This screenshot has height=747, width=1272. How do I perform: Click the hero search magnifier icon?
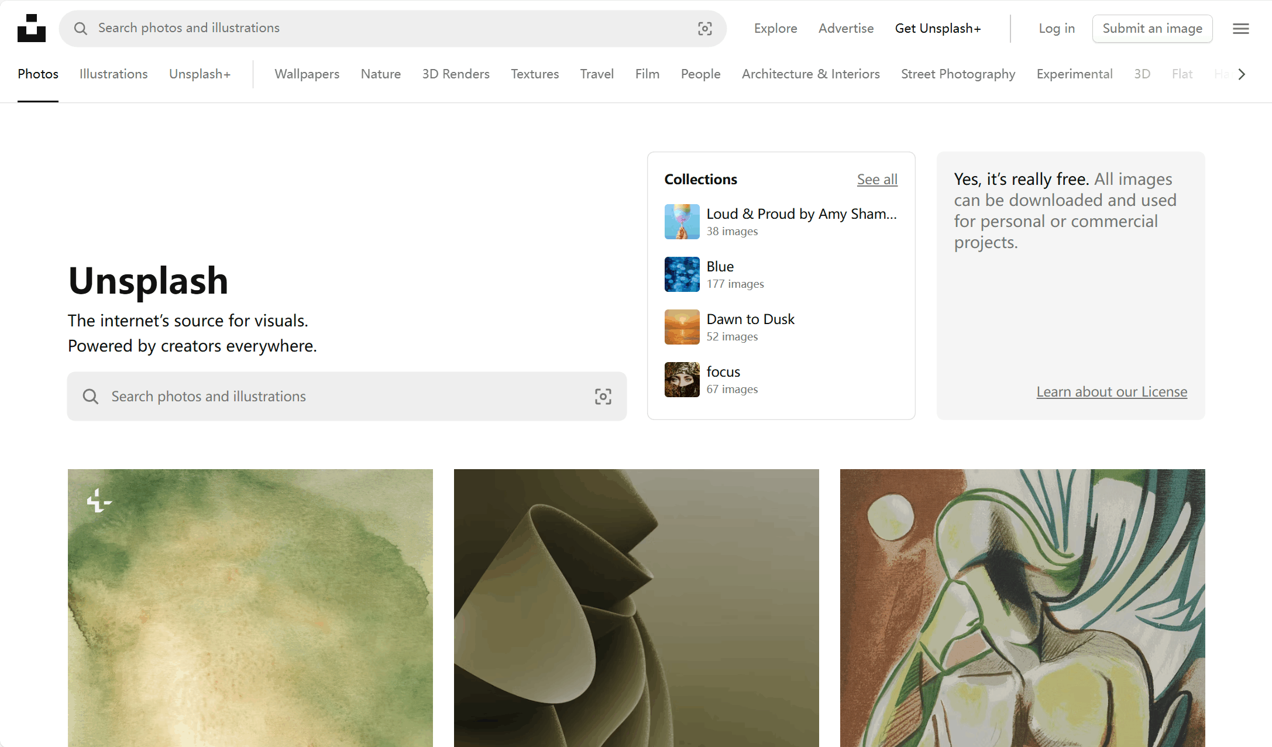pyautogui.click(x=91, y=397)
